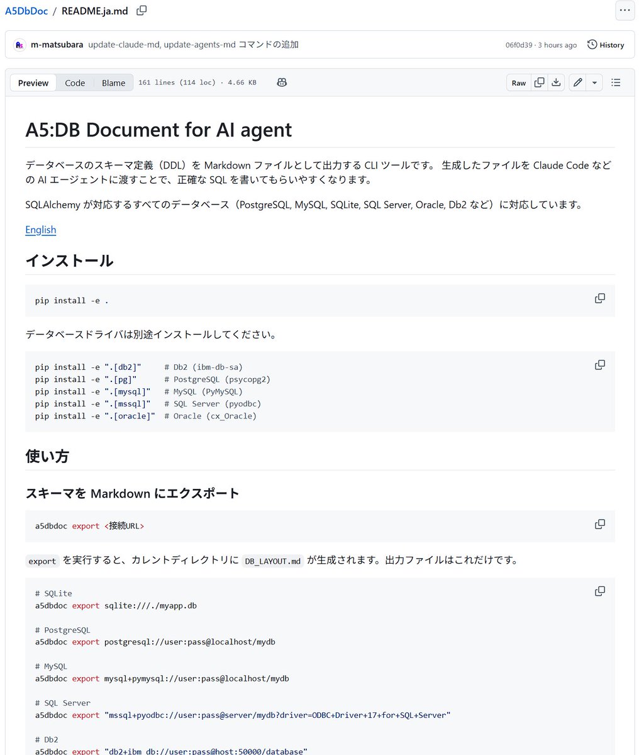Click the 'sqlite:///./myapp.db' line
This screenshot has height=755, width=639.
click(116, 605)
